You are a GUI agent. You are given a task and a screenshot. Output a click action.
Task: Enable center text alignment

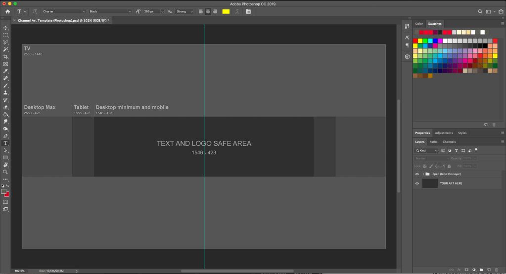[x=208, y=11]
